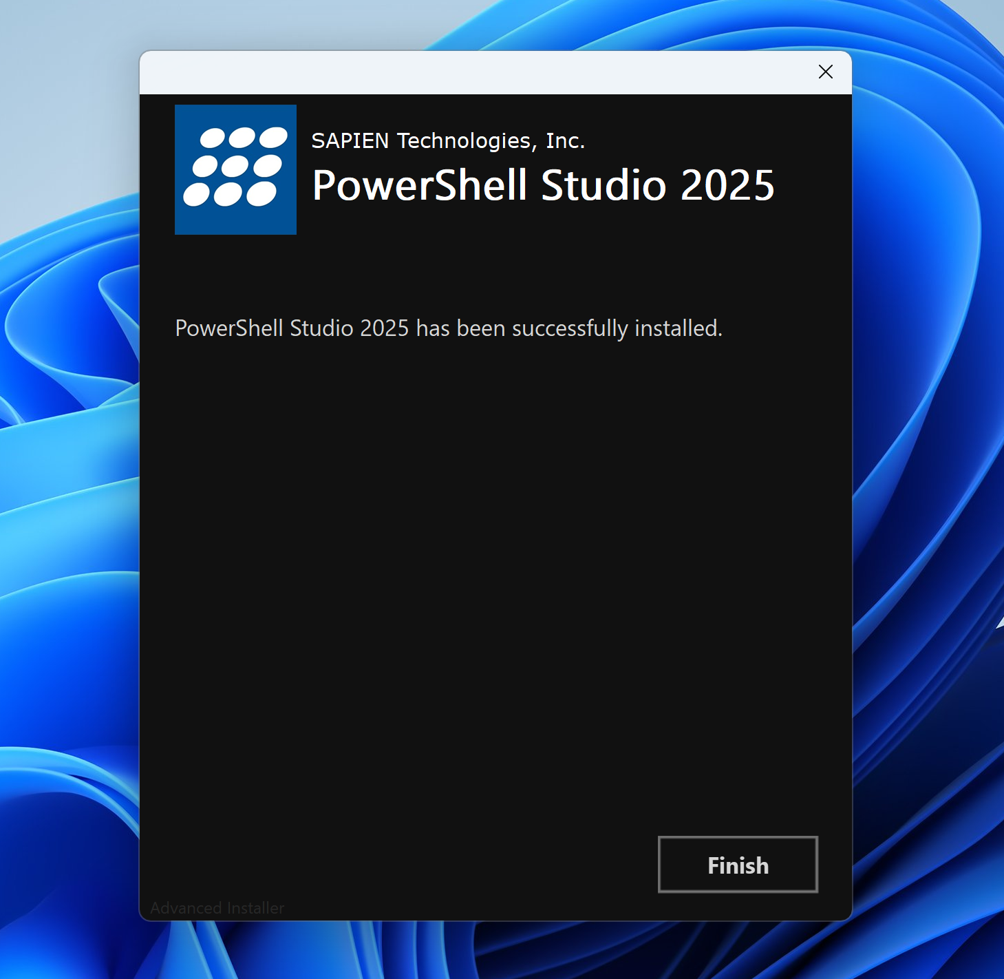The width and height of the screenshot is (1004, 979).
Task: Click the desktop wallpaper right of the dialog
Action: point(929,482)
